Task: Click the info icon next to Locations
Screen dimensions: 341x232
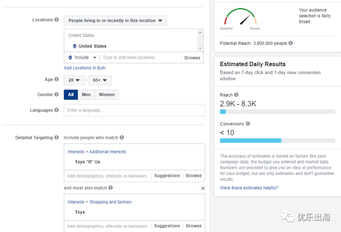Action: coord(56,20)
